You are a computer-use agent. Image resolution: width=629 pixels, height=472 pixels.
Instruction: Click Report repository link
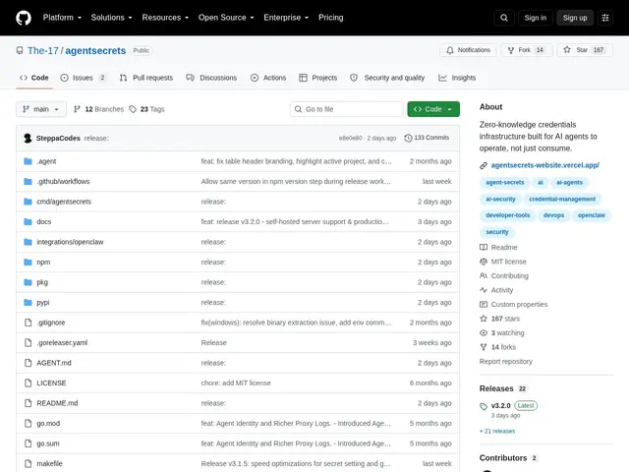coord(506,362)
